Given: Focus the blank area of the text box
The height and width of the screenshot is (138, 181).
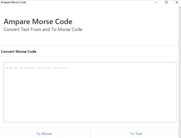Looking at the screenshot, I should [90, 96].
